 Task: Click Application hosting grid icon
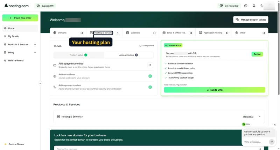(x=200, y=33)
